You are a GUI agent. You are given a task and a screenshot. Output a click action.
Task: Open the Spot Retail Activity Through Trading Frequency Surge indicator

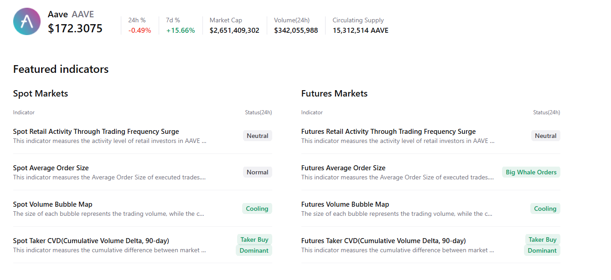pyautogui.click(x=96, y=131)
